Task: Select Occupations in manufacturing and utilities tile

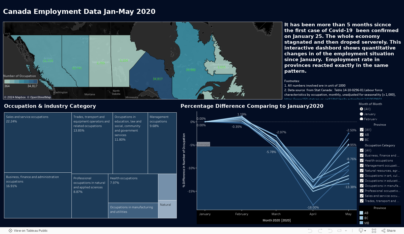Action: [x=133, y=211]
